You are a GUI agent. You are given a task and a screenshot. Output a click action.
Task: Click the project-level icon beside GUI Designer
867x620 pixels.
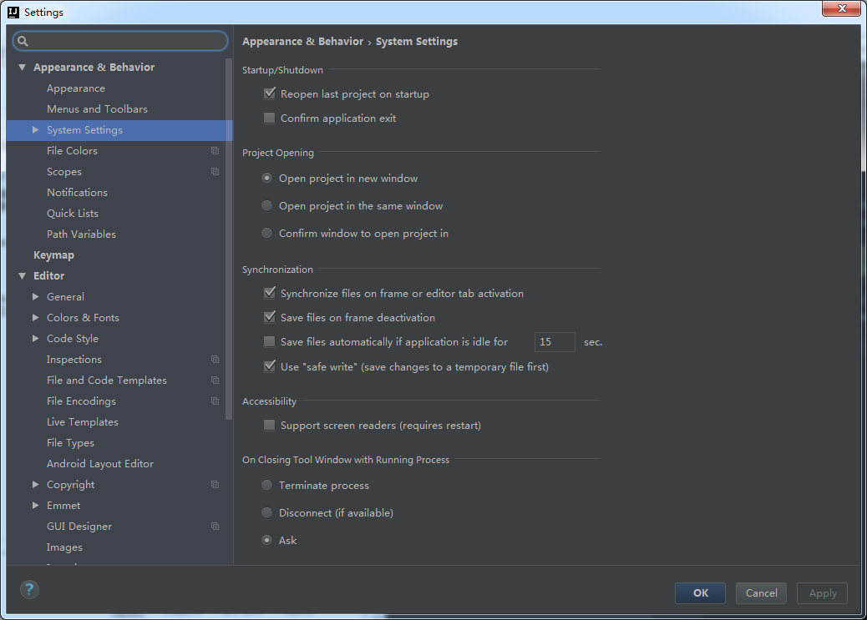coord(215,527)
